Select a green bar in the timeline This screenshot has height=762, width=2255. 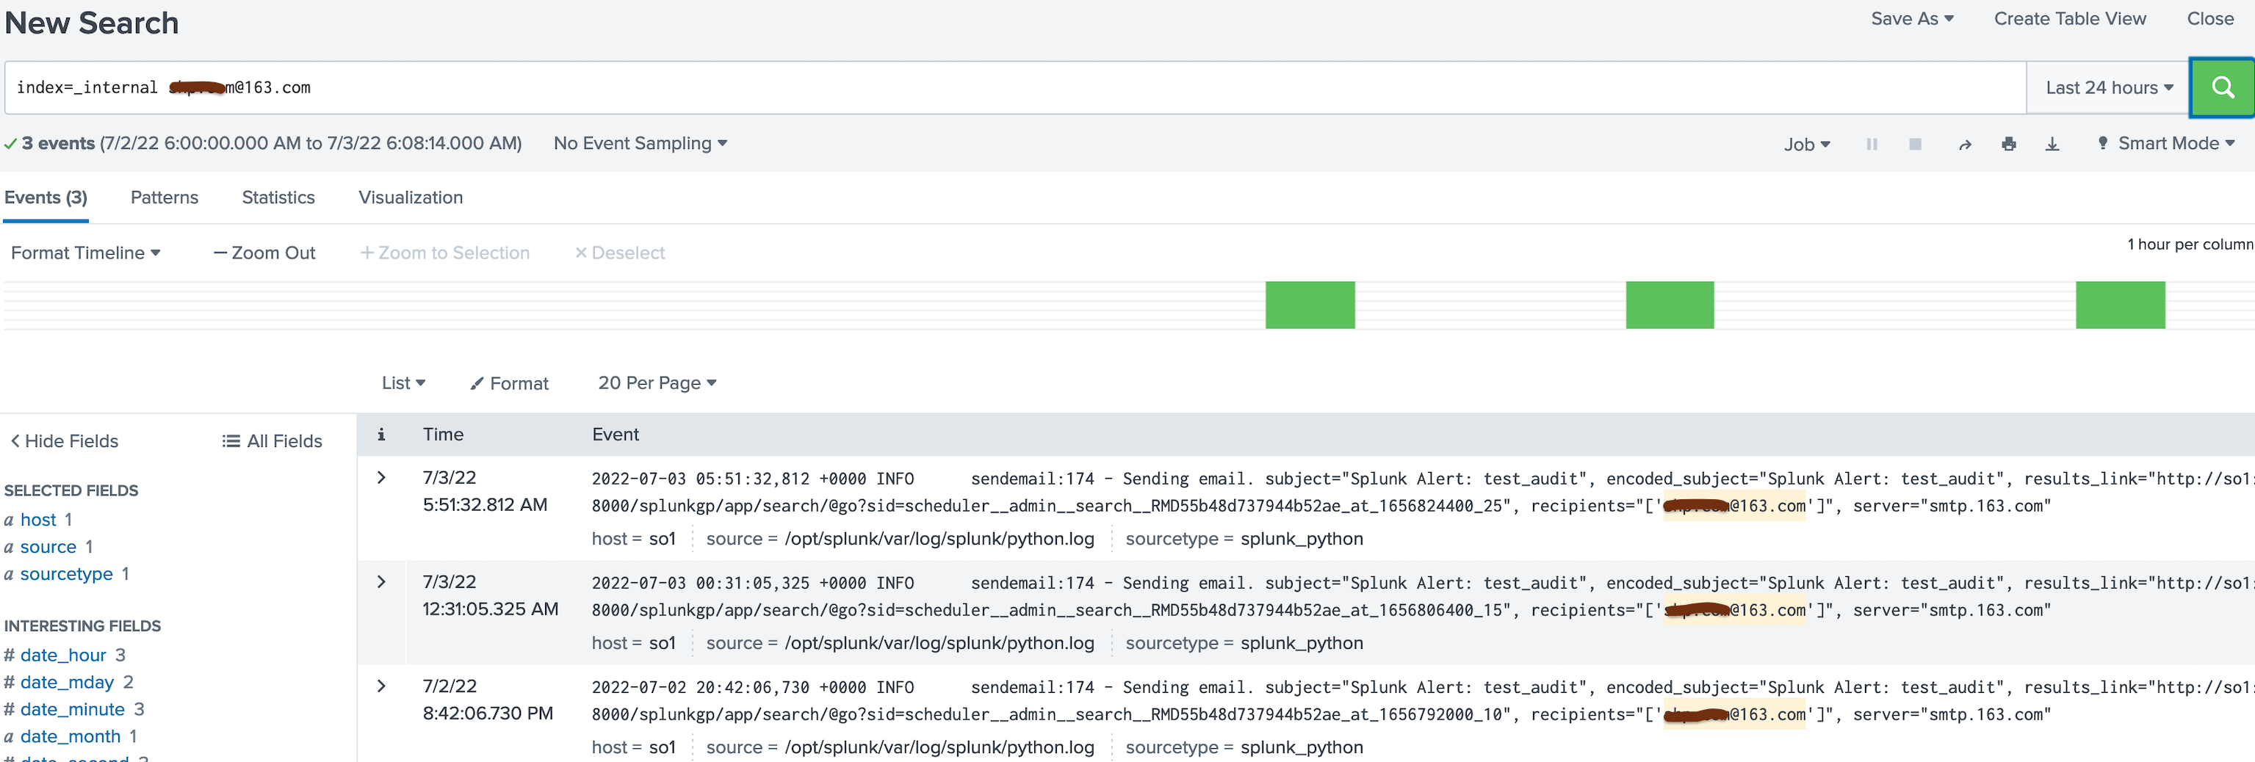pos(1310,305)
